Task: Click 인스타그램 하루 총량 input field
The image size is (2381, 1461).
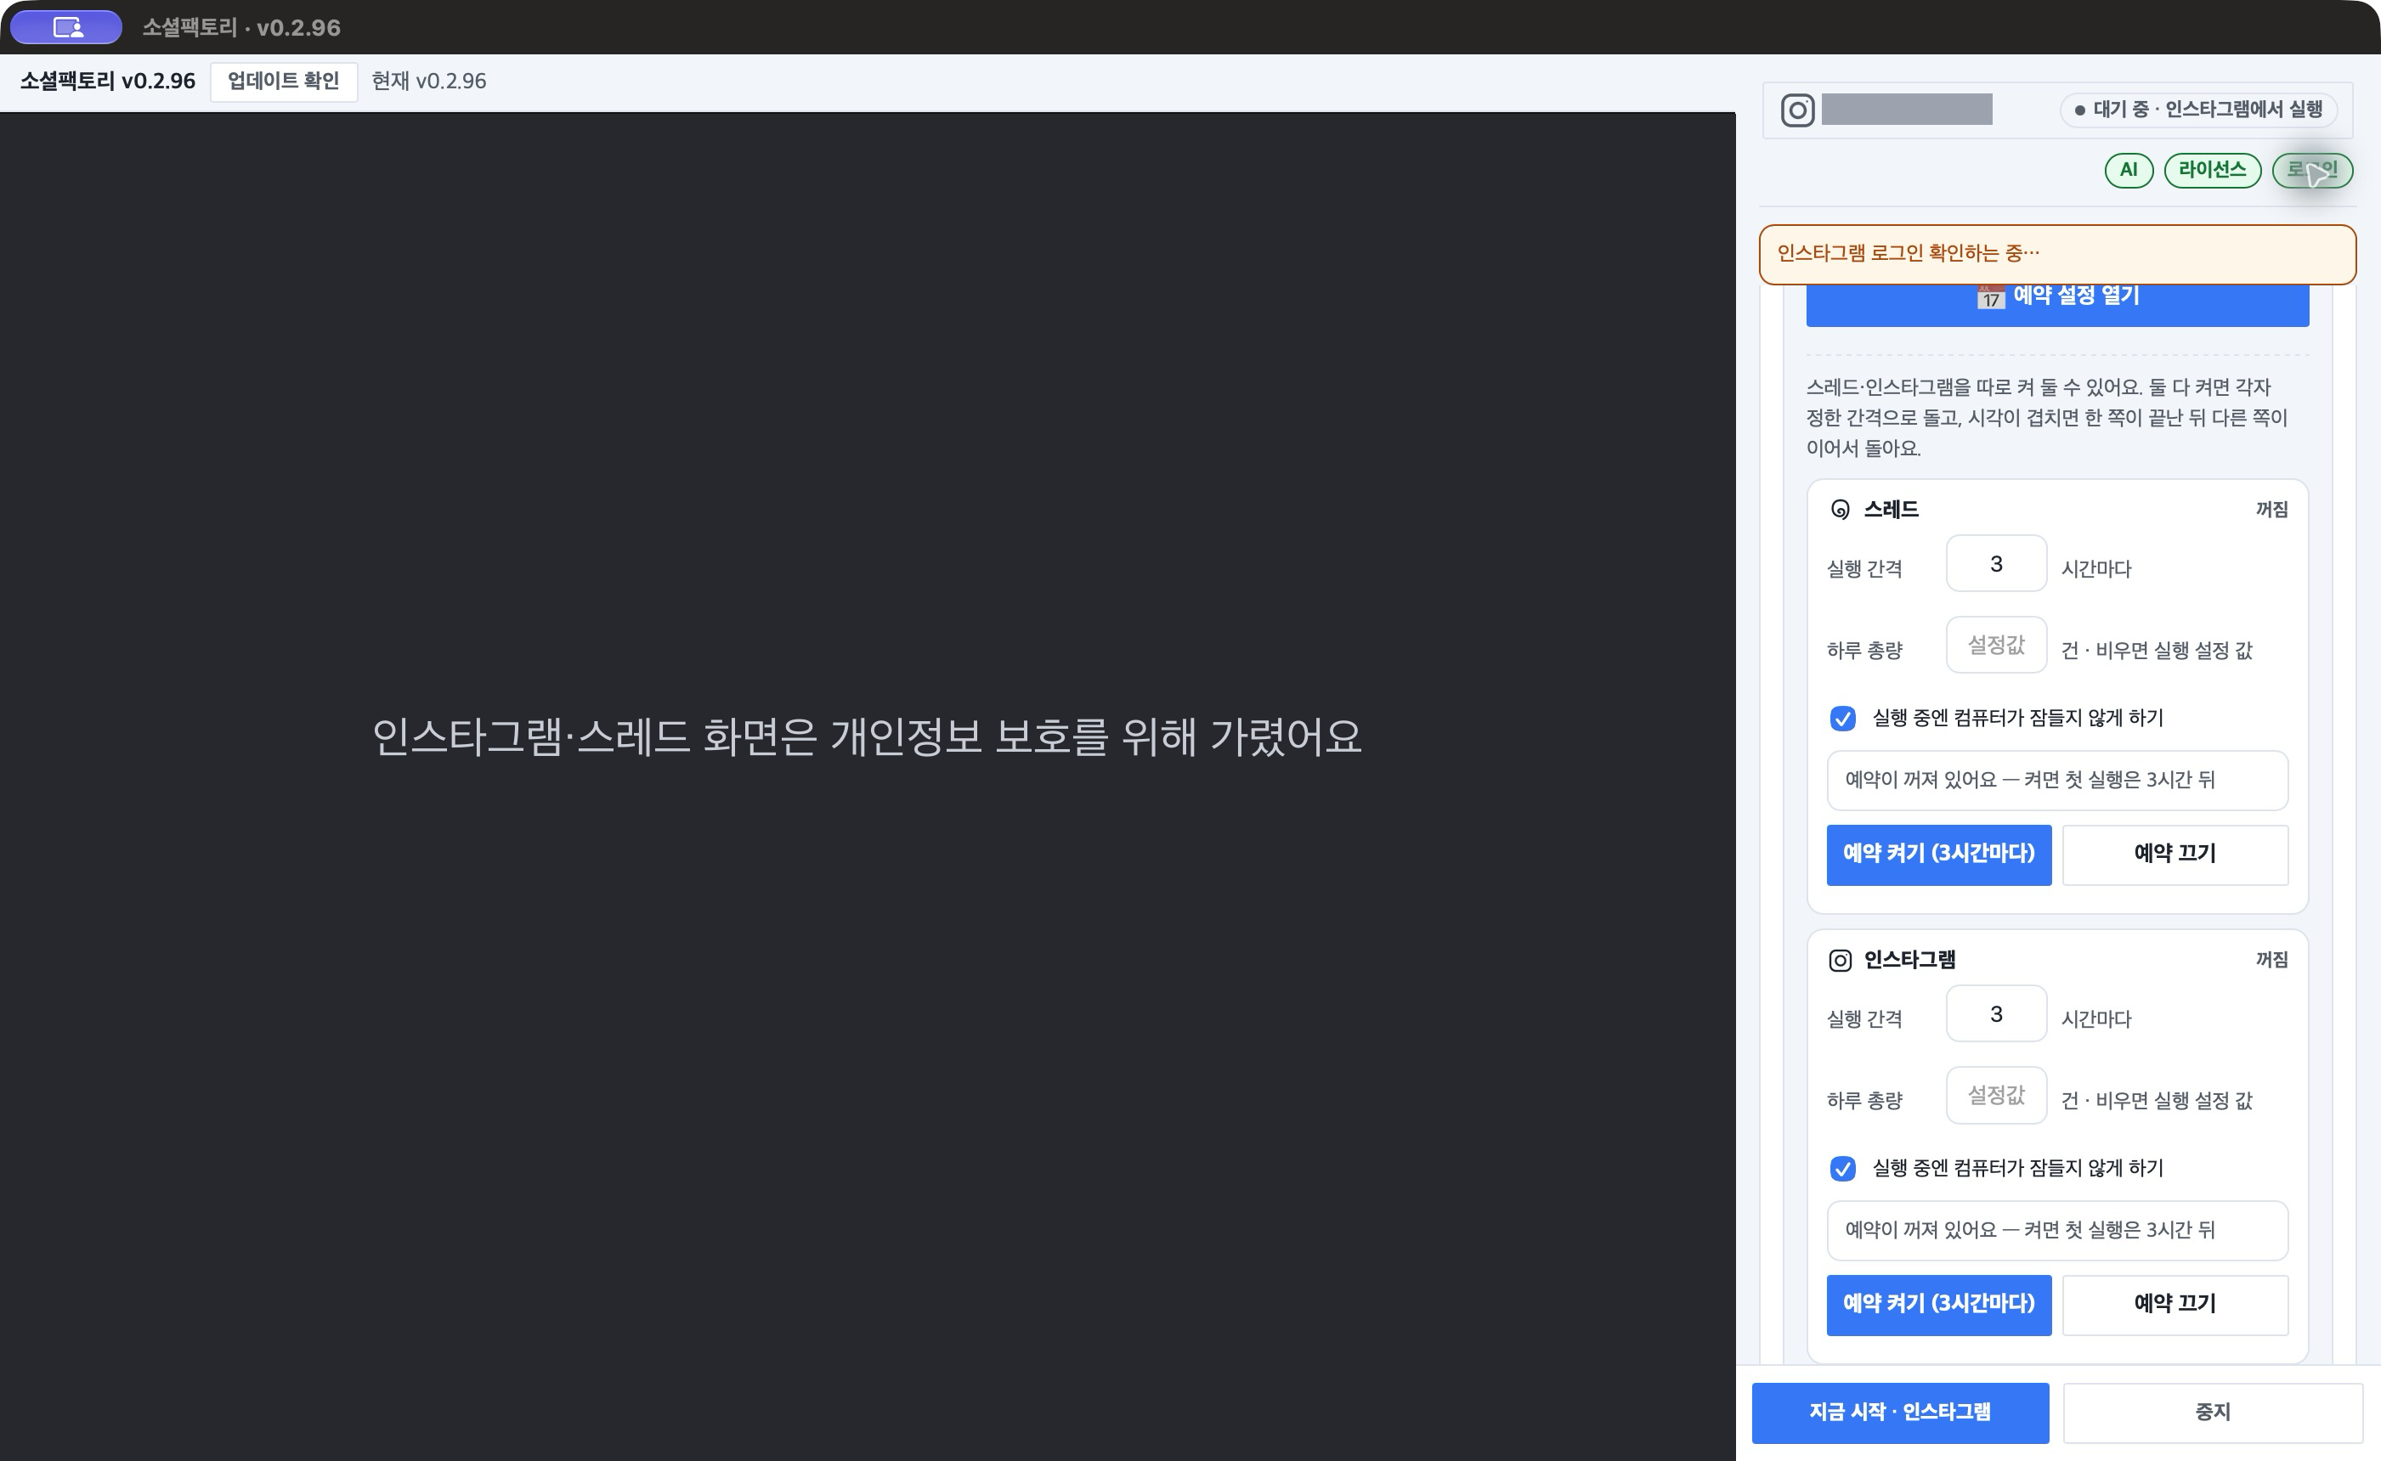Action: [1995, 1095]
